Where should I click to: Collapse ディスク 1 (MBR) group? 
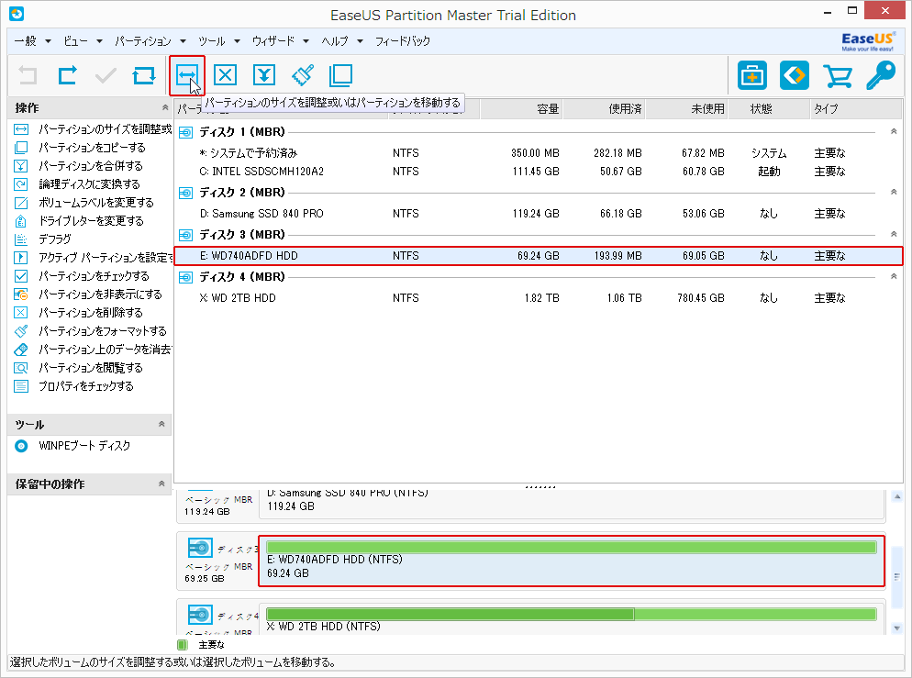894,132
